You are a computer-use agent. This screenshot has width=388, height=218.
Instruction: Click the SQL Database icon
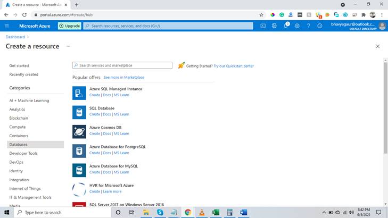(x=79, y=112)
